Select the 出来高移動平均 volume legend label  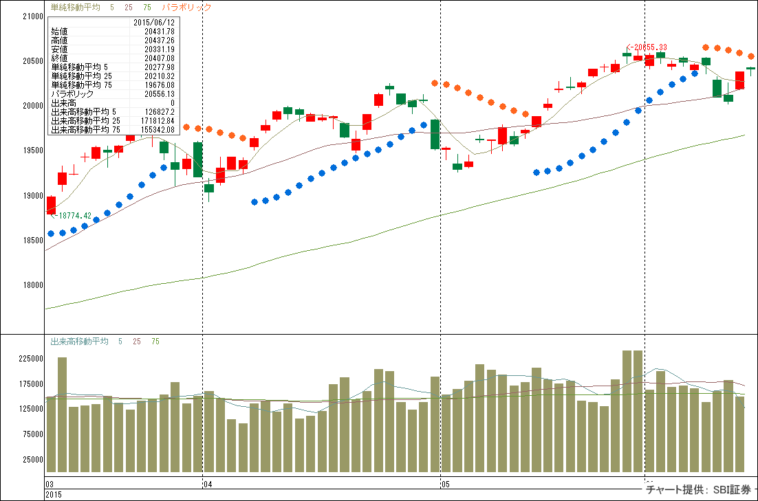click(79, 341)
